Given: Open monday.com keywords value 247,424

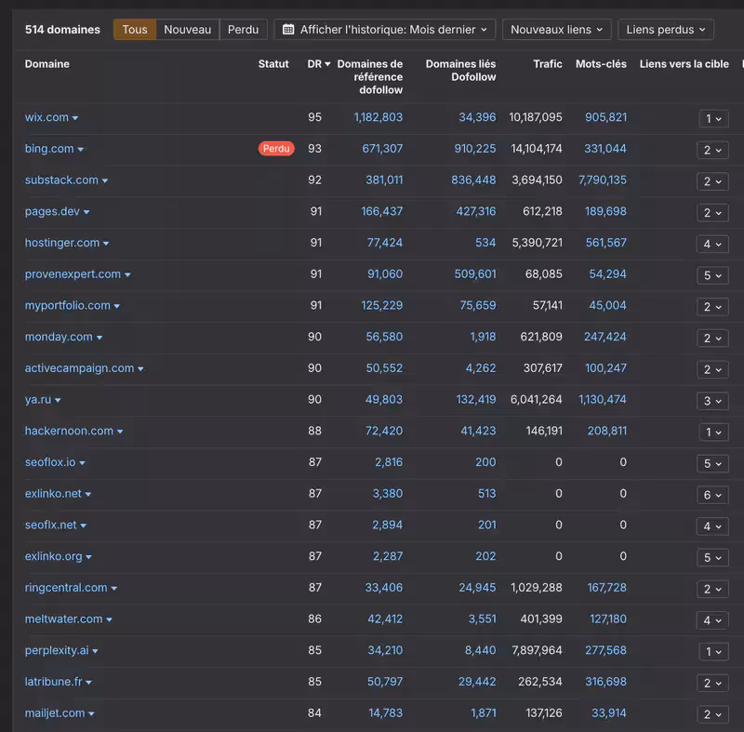Looking at the screenshot, I should pos(605,337).
